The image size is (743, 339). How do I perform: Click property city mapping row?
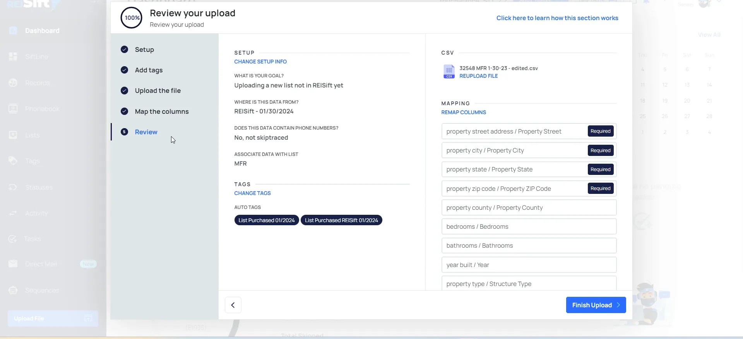(529, 150)
